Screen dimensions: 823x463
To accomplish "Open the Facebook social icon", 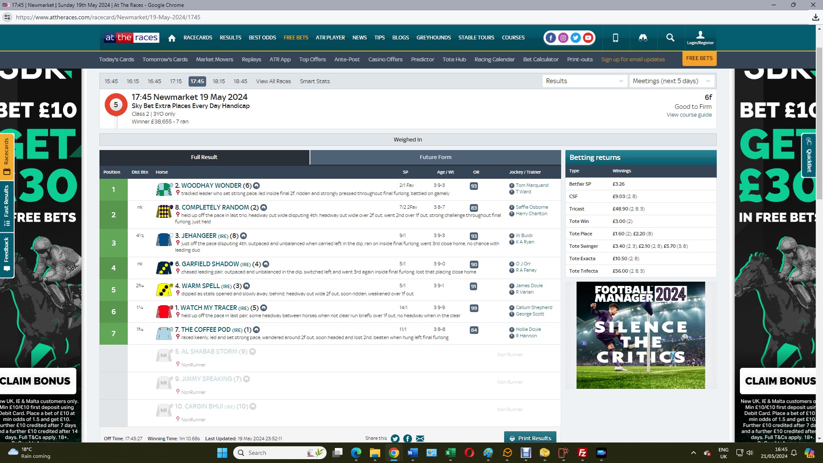I will click(x=551, y=38).
